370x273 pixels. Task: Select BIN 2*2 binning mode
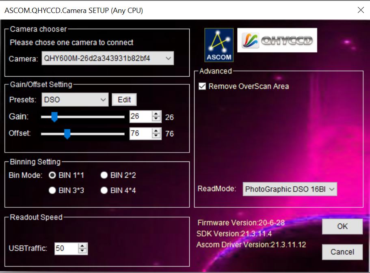(104, 175)
